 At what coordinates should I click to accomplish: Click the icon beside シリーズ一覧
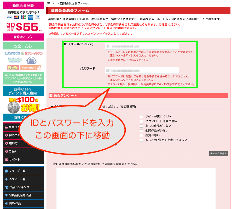click(7, 171)
